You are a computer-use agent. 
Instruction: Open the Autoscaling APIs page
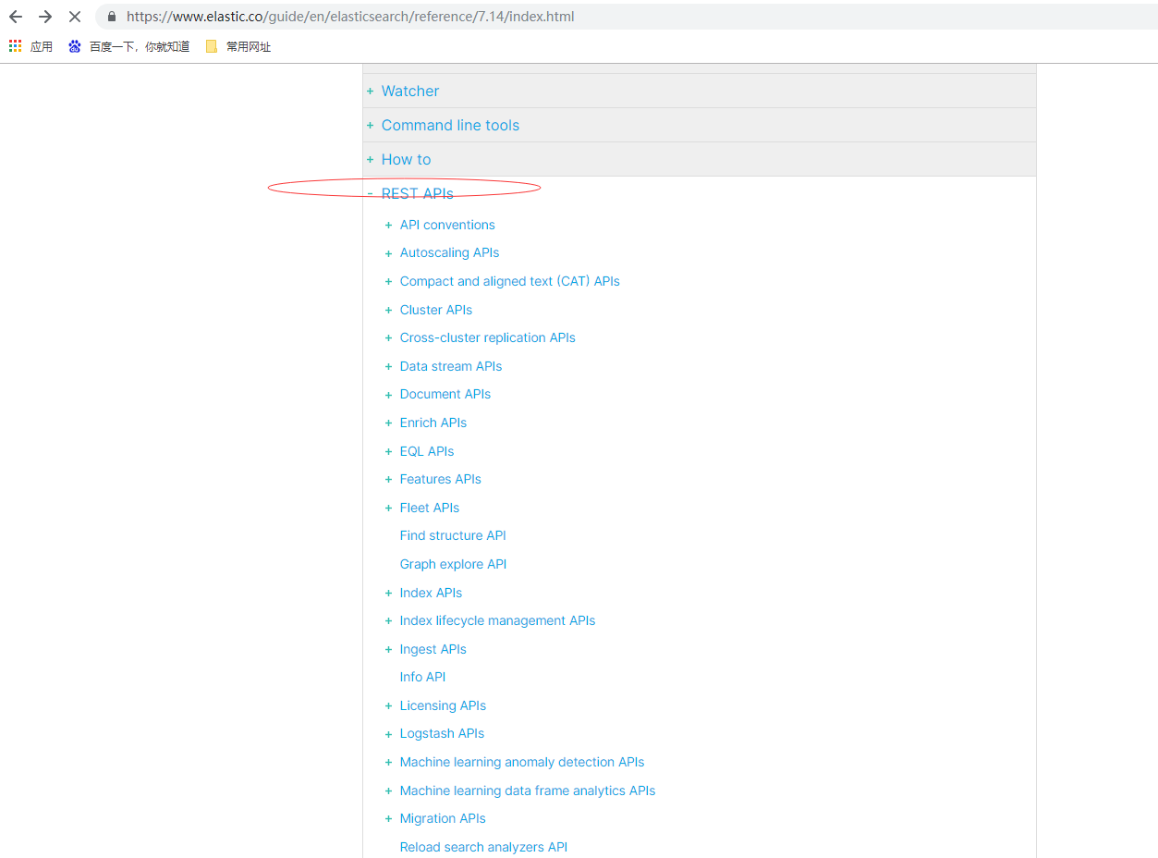click(449, 252)
